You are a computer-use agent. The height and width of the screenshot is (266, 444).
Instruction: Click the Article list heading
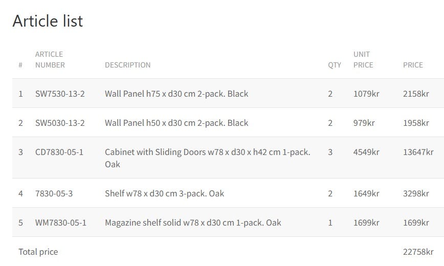click(x=48, y=21)
